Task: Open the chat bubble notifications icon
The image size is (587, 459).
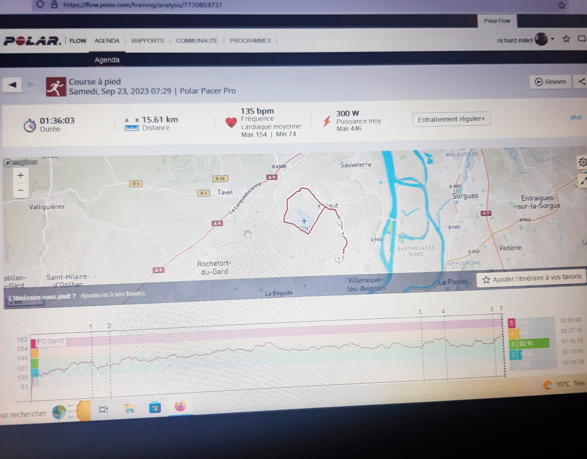Action: pos(582,39)
